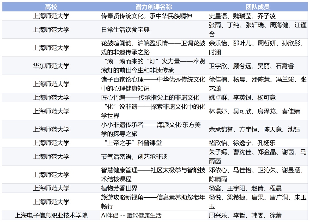Click team 林璟妤、吴可欣、房泽龙、秦佳婧
Screen dimensions: 310x222
pyautogui.click(x=254, y=111)
